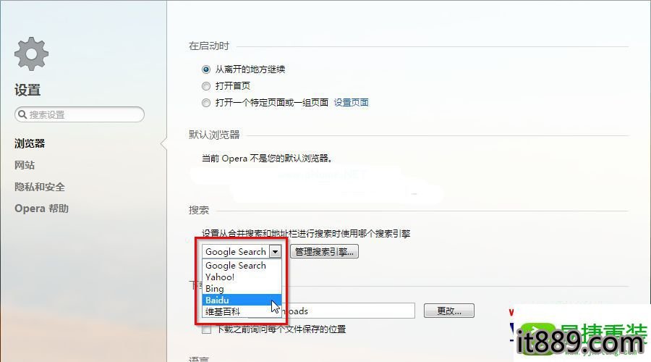
Task: Click the settings gear icon
Action: 32,54
